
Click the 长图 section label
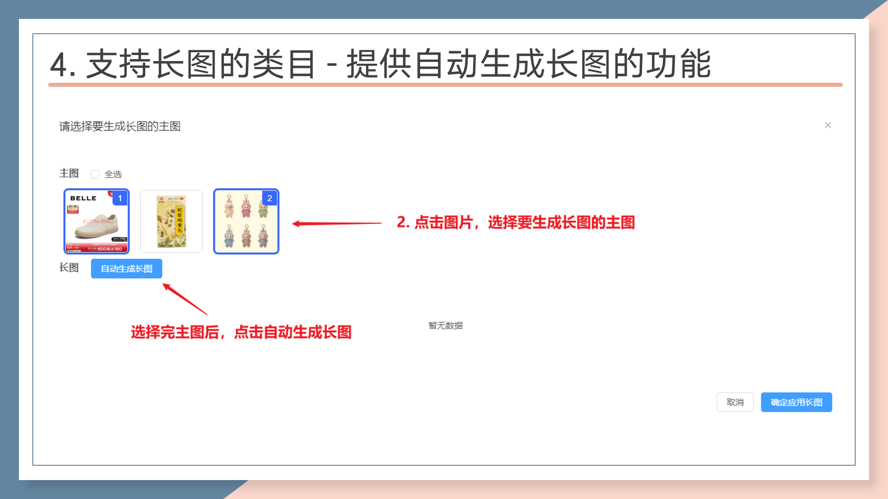(69, 268)
